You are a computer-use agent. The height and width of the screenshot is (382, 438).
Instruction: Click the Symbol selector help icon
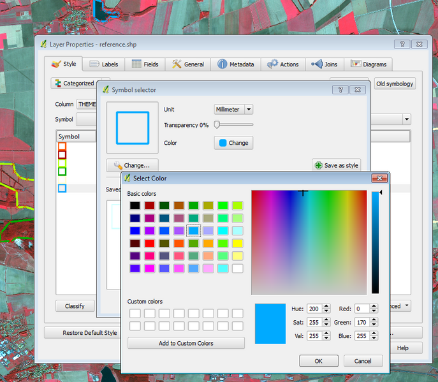coord(340,90)
